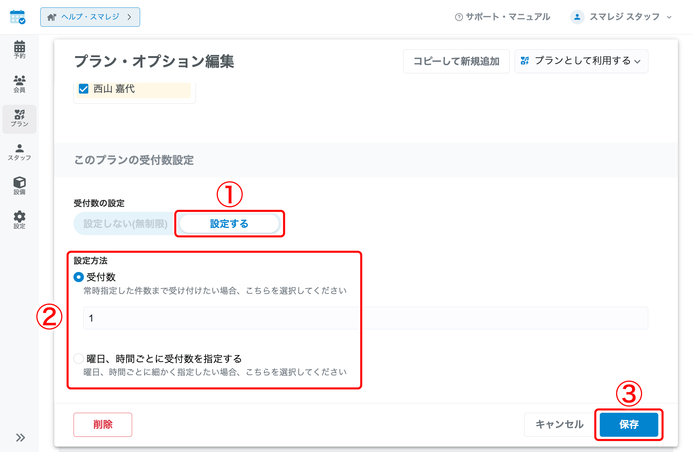
Task: Open the ヘルプ・スマレジ store selector
Action: point(90,17)
